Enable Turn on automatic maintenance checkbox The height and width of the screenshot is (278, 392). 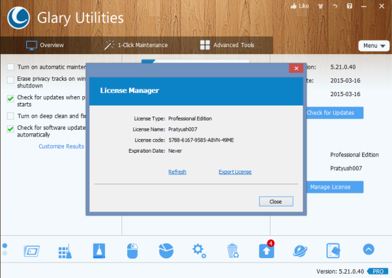11,67
